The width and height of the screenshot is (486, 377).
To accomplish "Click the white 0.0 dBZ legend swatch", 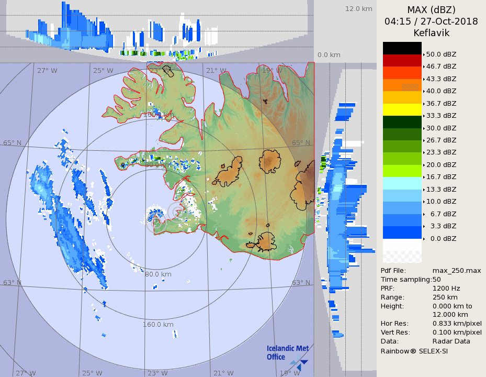I will point(402,245).
